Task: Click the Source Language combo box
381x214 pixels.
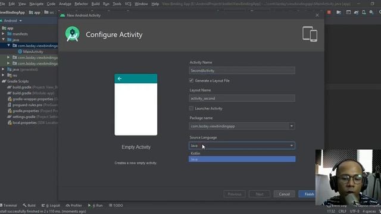Action: click(242, 146)
